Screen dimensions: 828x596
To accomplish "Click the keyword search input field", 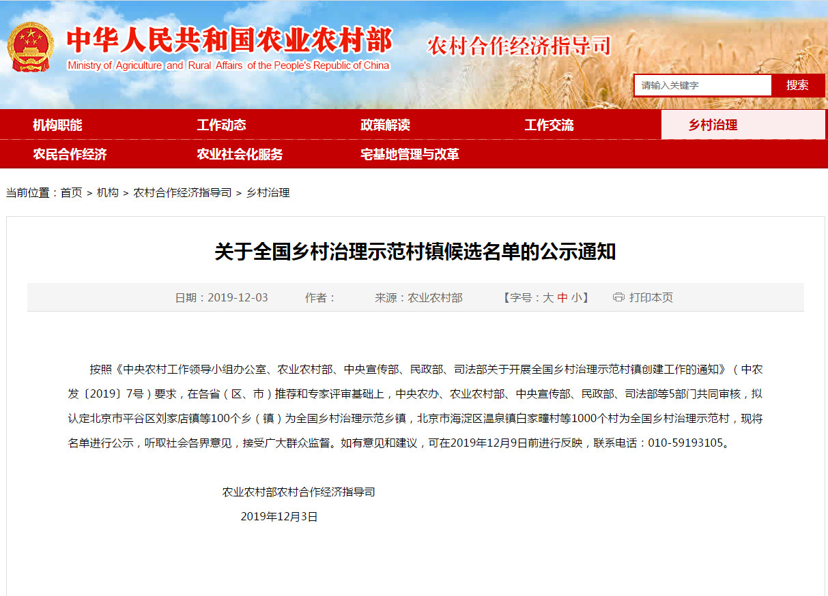I will pyautogui.click(x=703, y=85).
